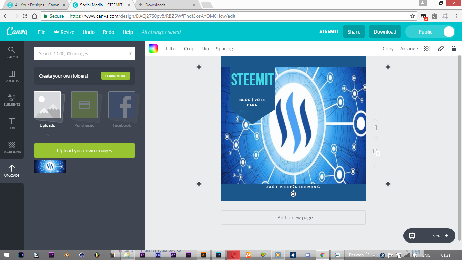Open the Arrange option
The image size is (462, 260).
pyautogui.click(x=409, y=49)
